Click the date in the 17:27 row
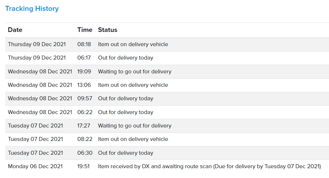The height and width of the screenshot is (178, 329). [x=35, y=126]
